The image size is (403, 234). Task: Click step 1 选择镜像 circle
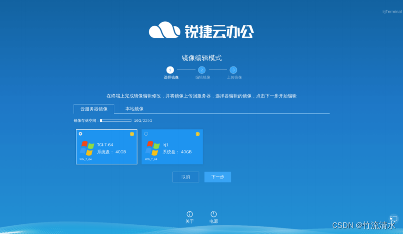(170, 70)
